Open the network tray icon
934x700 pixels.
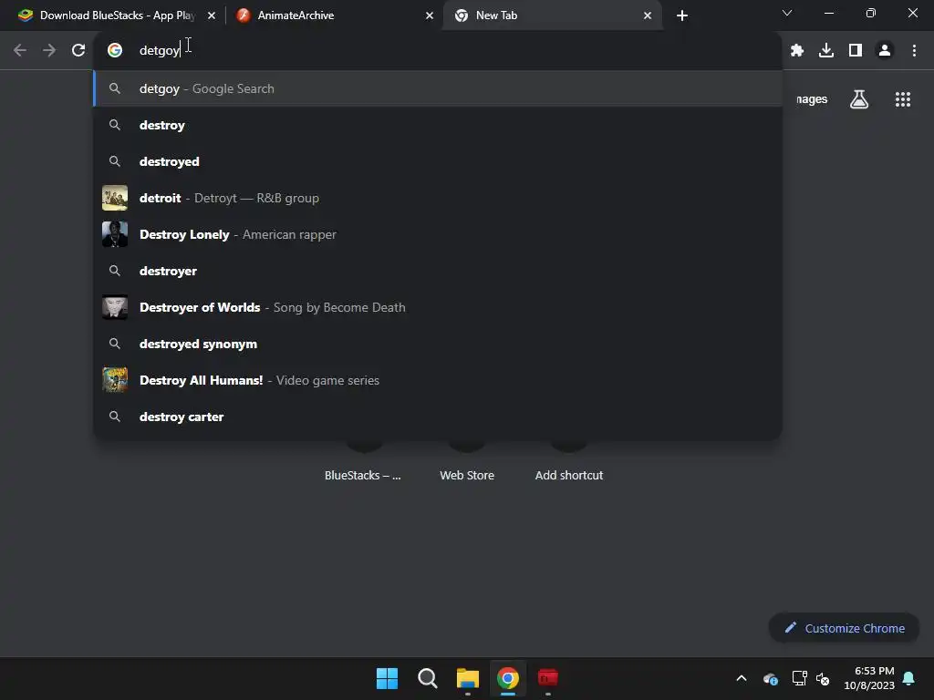click(799, 678)
